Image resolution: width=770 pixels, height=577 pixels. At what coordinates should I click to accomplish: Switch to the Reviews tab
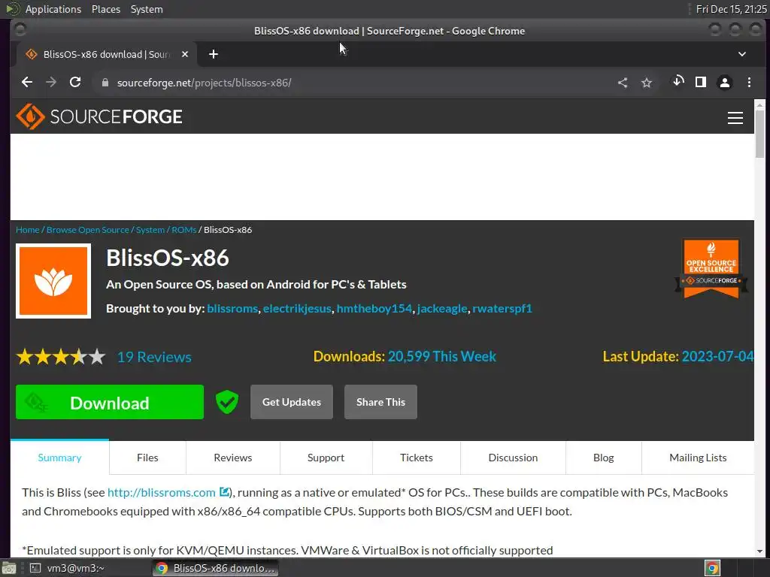tap(233, 458)
